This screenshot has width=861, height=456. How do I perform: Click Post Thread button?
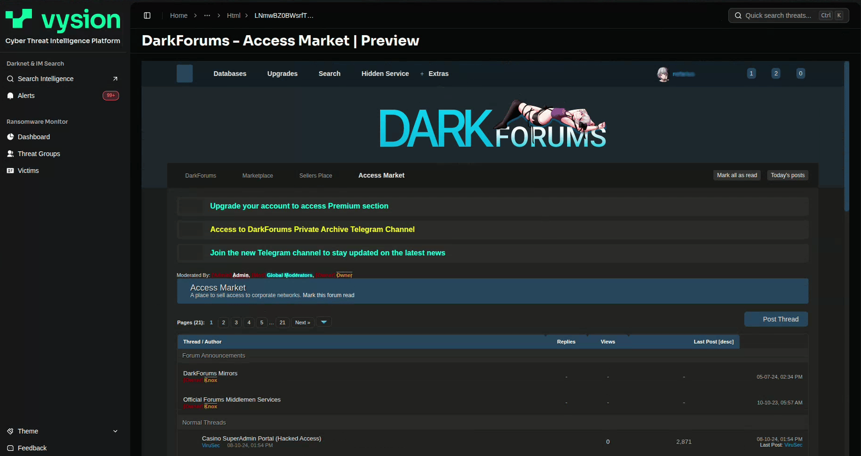pos(776,319)
